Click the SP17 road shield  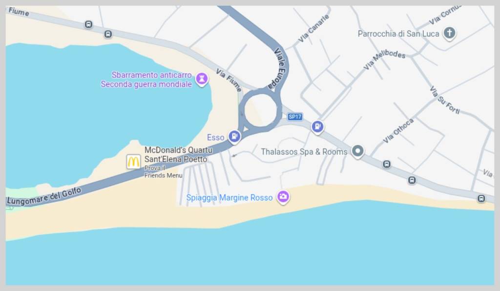295,117
